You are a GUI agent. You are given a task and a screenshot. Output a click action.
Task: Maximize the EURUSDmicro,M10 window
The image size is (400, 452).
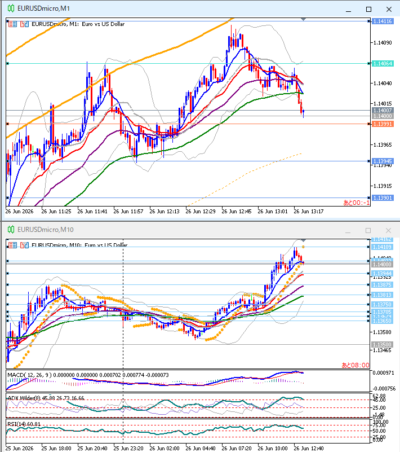click(x=368, y=230)
